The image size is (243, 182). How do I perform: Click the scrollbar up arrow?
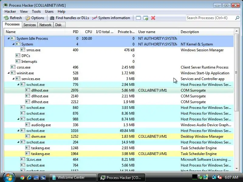(x=237, y=31)
